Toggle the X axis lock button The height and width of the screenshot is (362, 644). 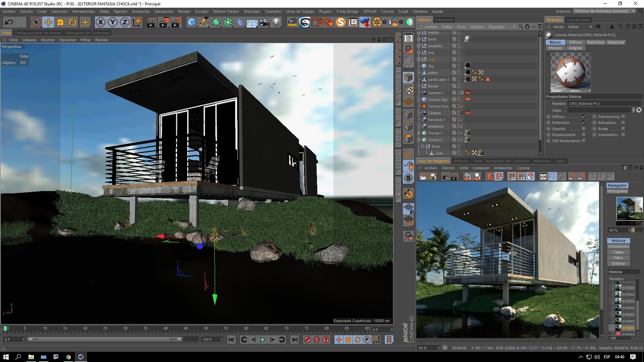click(x=100, y=23)
